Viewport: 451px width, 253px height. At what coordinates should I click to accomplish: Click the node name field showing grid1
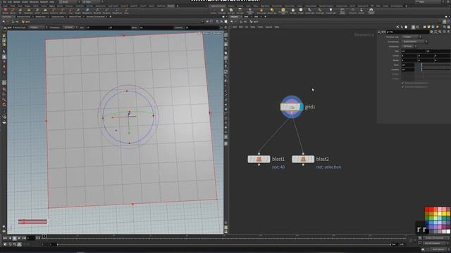coord(407,32)
